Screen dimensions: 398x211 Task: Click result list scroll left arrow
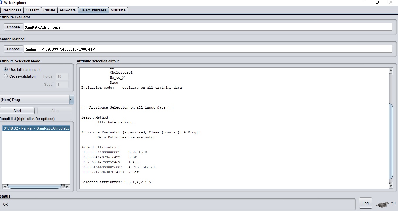(4, 186)
